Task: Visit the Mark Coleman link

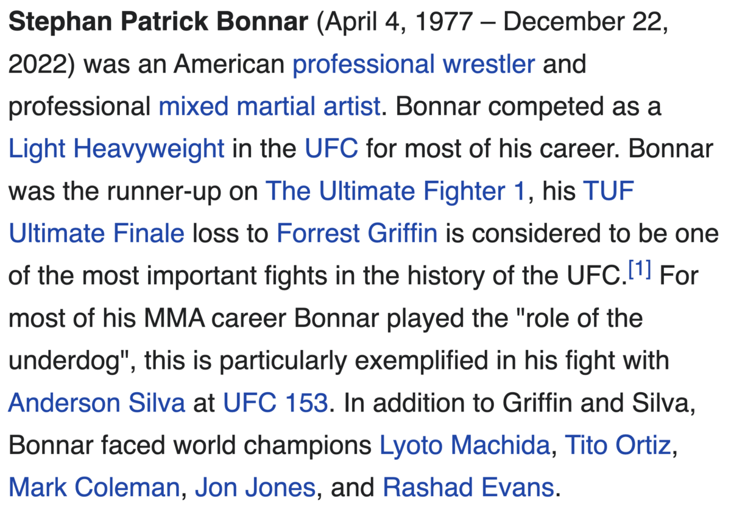Action: click(x=94, y=488)
